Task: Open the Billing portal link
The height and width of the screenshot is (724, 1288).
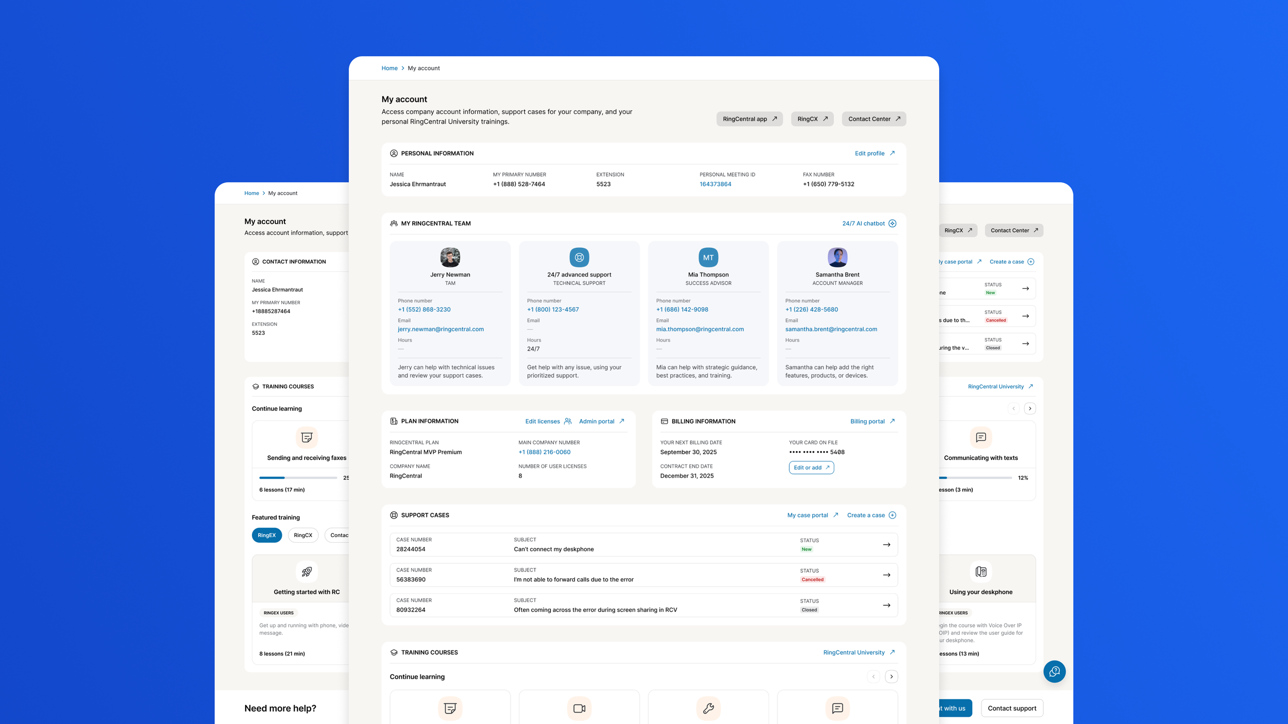Action: [x=869, y=421]
